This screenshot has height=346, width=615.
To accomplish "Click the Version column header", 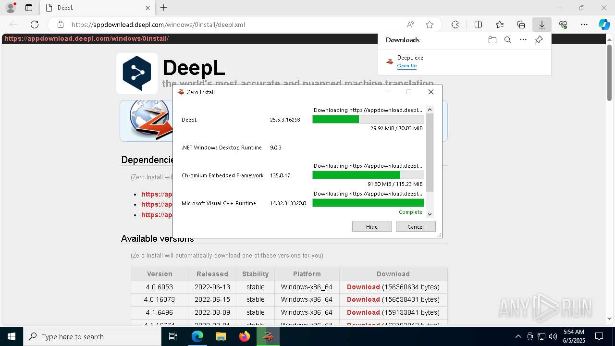I will coord(160,274).
